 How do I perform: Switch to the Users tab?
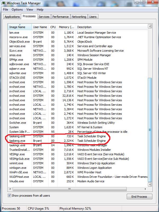(x=93, y=17)
